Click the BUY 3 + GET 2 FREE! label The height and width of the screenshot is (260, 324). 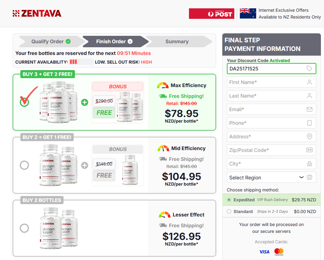pyautogui.click(x=47, y=74)
